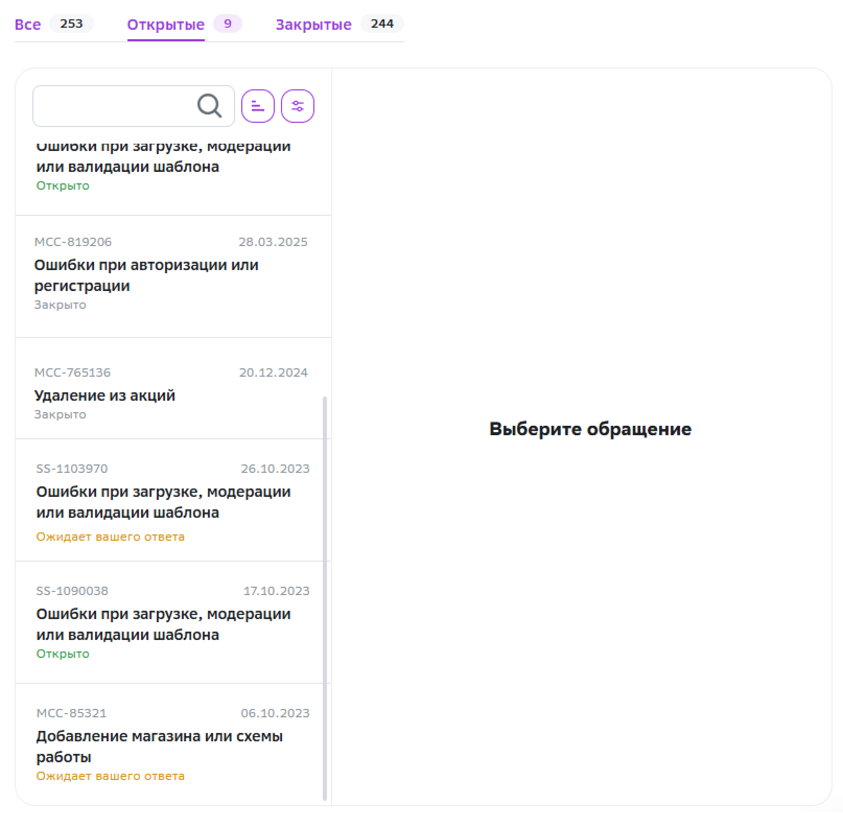This screenshot has width=843, height=815.
Task: Click the purple 9 count badge
Action: pos(228,24)
